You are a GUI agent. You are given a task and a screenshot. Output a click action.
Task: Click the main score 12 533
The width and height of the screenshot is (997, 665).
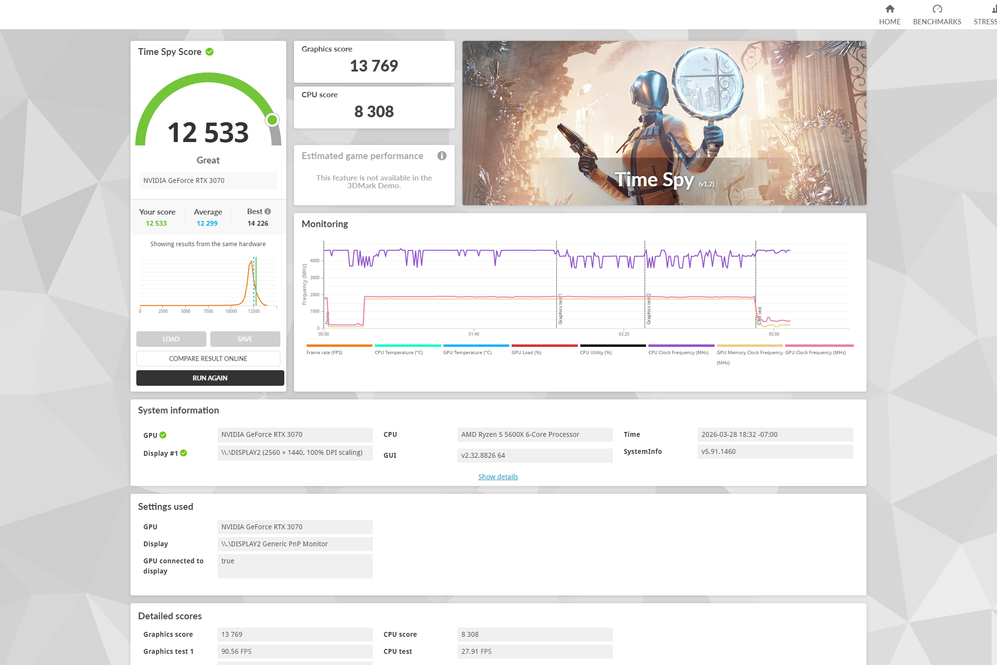tap(208, 132)
